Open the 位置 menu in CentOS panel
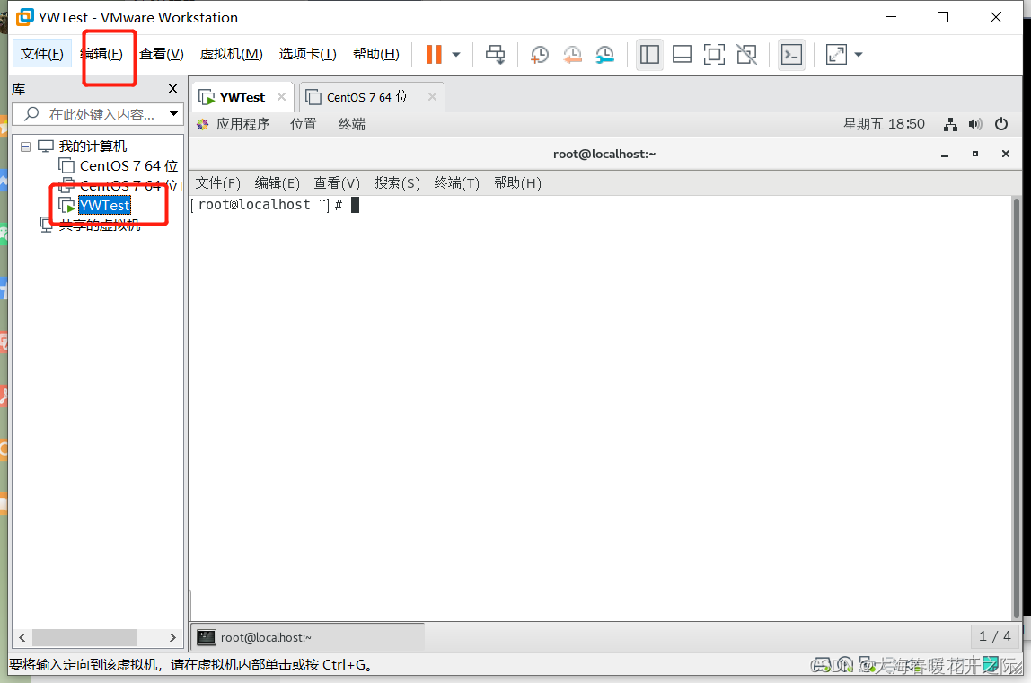 tap(304, 124)
